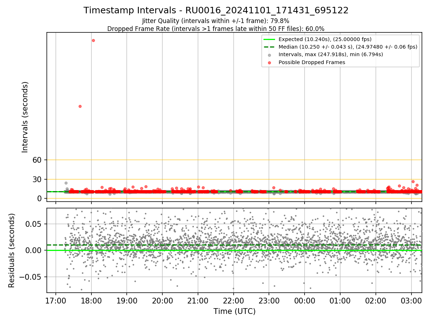
Task: Click the Jitter Quality 79.8% subtitle
Action: pyautogui.click(x=216, y=21)
